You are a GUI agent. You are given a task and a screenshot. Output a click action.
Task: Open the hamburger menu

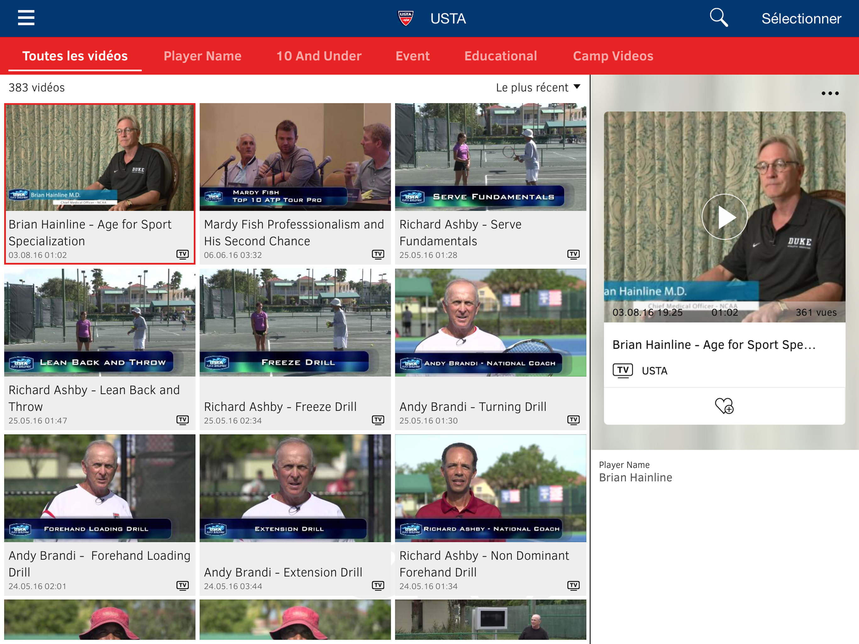(x=26, y=18)
